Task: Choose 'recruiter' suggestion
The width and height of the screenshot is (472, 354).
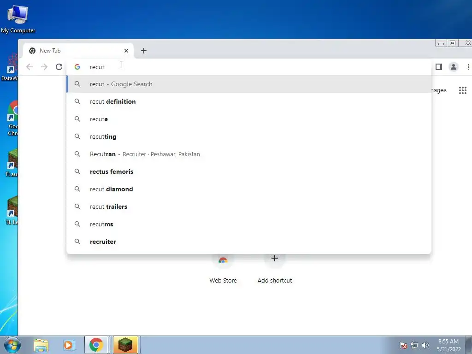Action: point(248,242)
